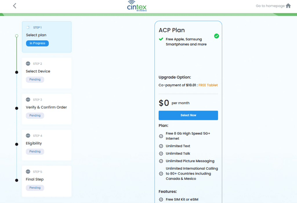Image resolution: width=297 pixels, height=203 pixels.
Task: Click the Step 5 ellipsis icon
Action: [28, 172]
